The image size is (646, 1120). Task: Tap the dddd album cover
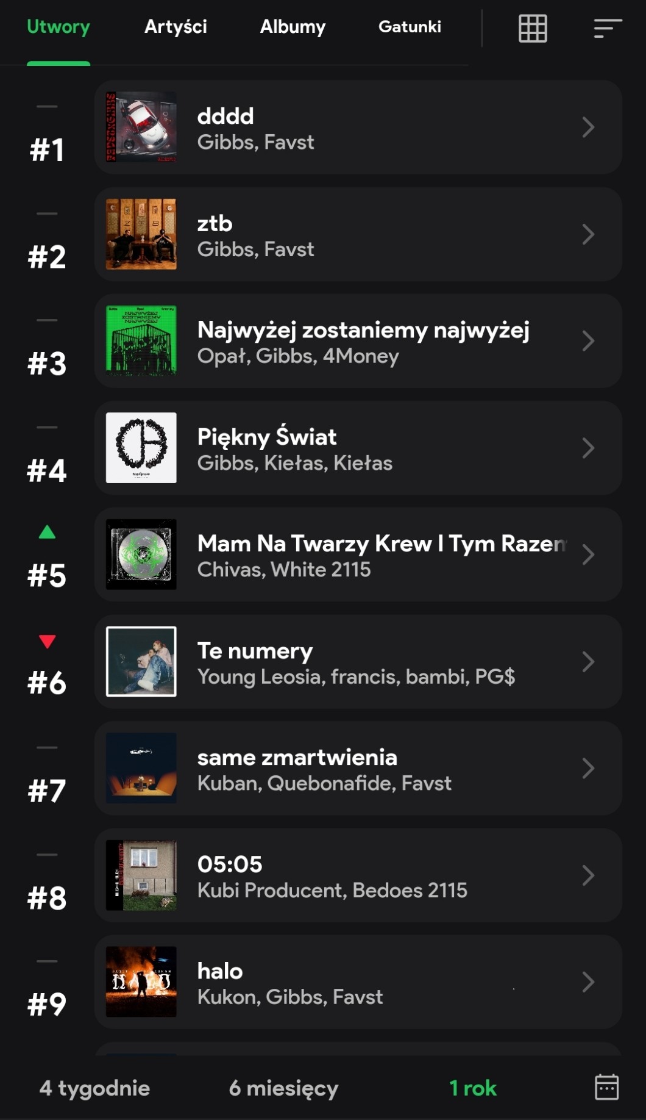click(x=141, y=127)
